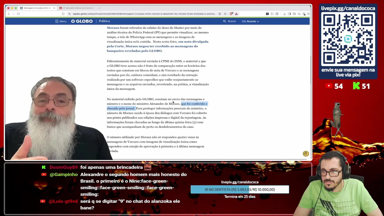
Task: Click the share icon in address bar
Action: coord(225,14)
